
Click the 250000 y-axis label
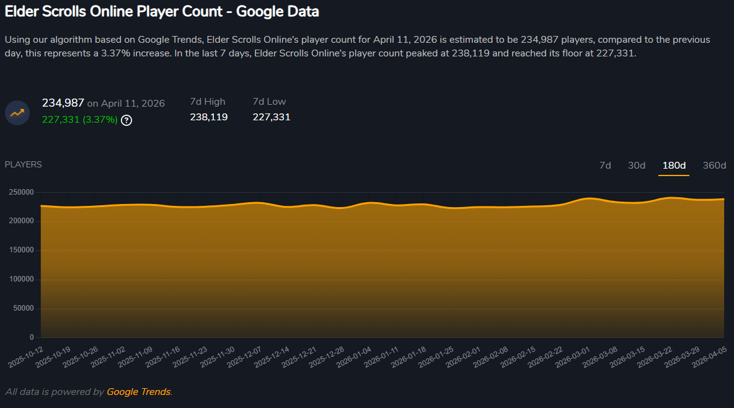pyautogui.click(x=22, y=192)
